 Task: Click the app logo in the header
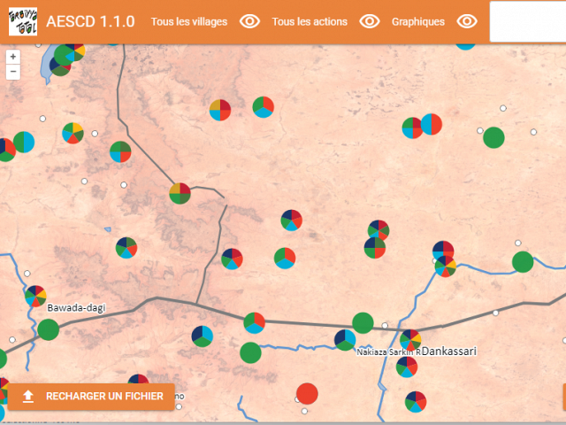pos(22,21)
